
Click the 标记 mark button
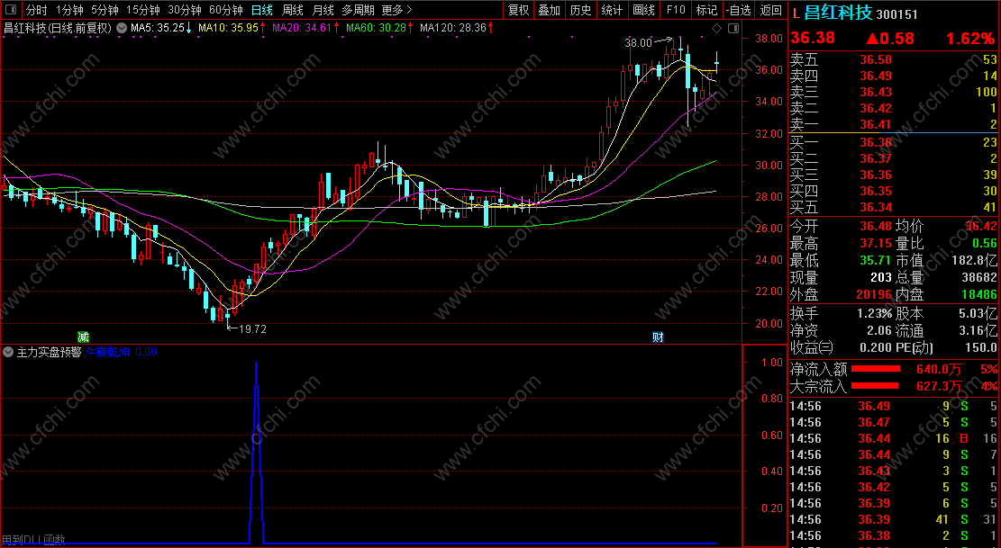pos(706,10)
